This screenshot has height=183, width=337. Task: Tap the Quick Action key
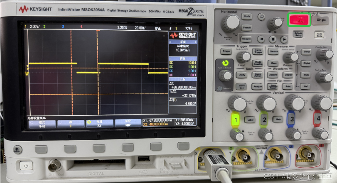coord(258,75)
